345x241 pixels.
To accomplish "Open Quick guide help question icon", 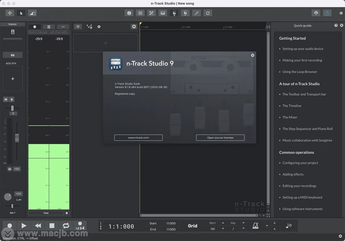I will [x=336, y=25].
